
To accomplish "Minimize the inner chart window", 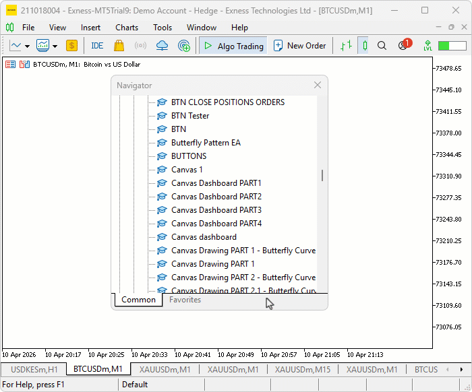I will coord(438,27).
